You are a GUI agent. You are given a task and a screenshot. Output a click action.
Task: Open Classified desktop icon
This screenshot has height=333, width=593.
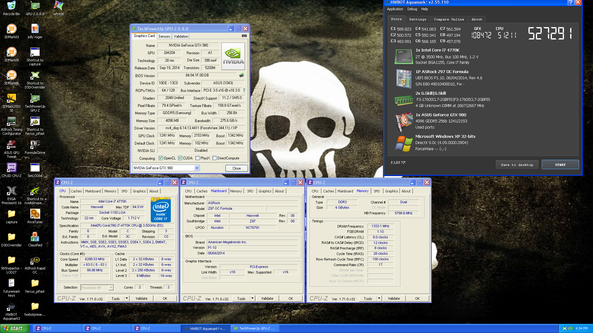pyautogui.click(x=35, y=240)
